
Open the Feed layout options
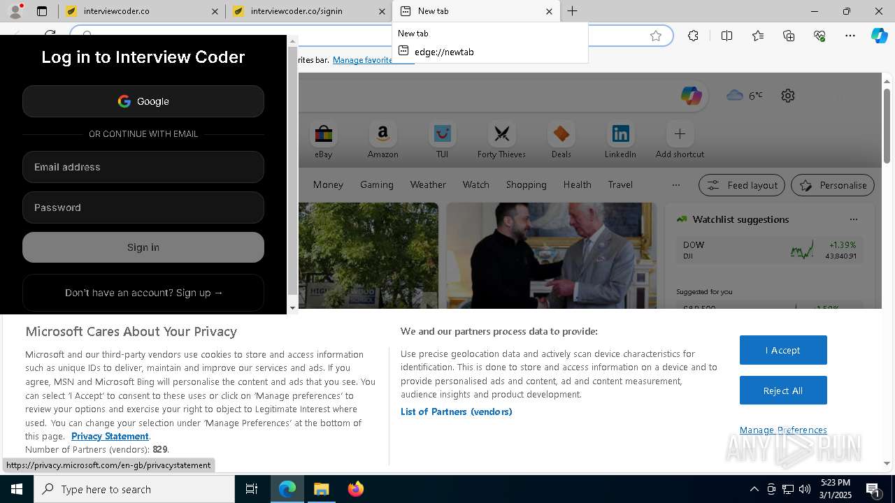tap(743, 185)
